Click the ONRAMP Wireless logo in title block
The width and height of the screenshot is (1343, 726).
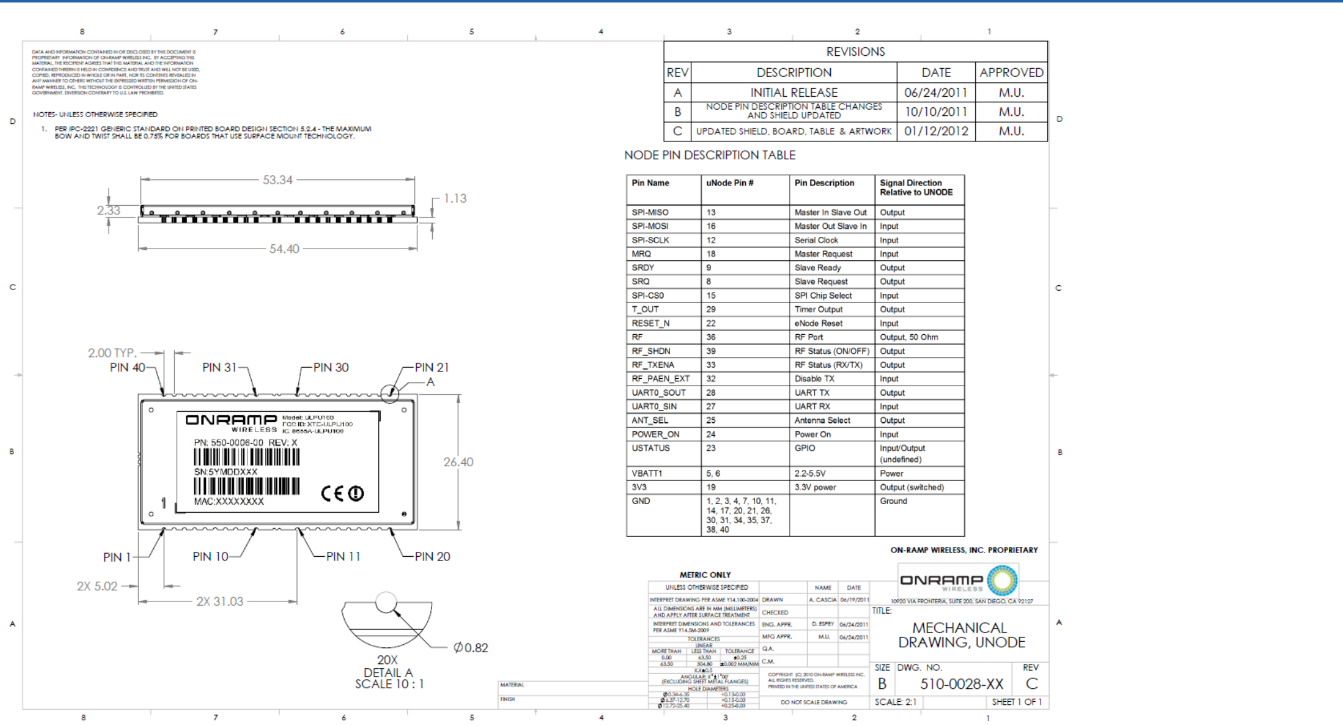959,580
